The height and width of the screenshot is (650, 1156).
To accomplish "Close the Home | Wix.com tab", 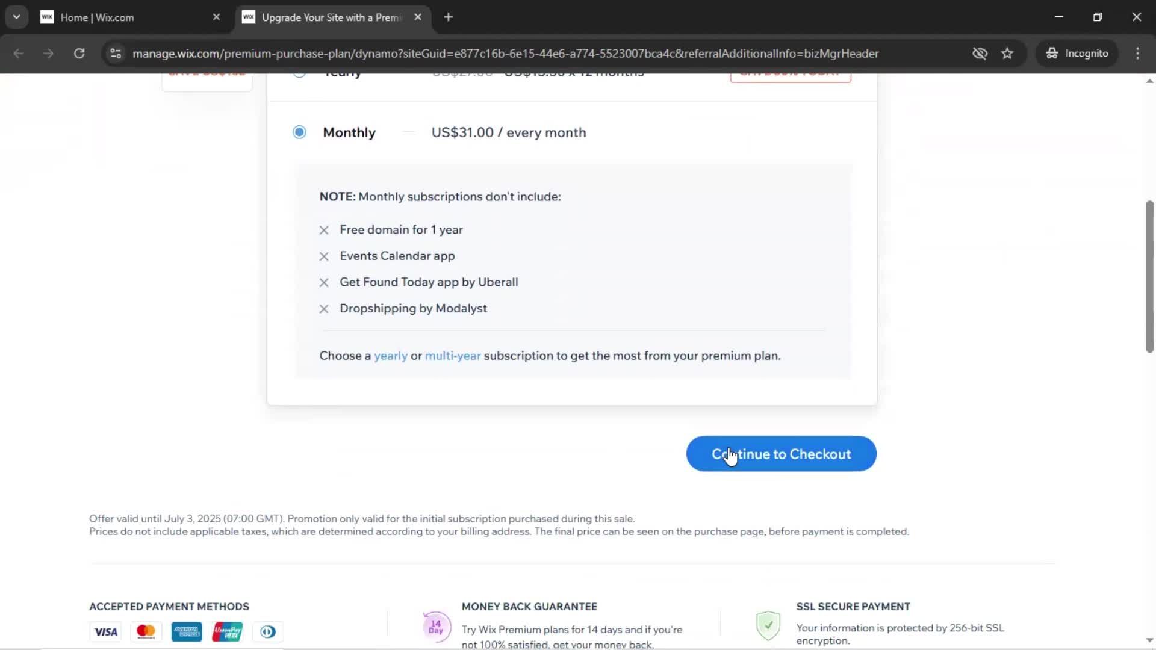I will tap(216, 17).
